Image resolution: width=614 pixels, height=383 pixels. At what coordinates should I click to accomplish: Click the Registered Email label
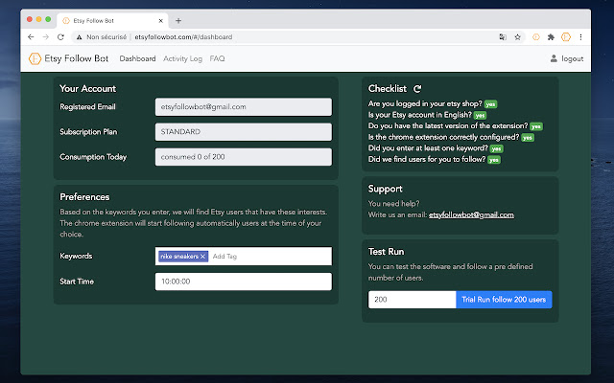[87, 106]
